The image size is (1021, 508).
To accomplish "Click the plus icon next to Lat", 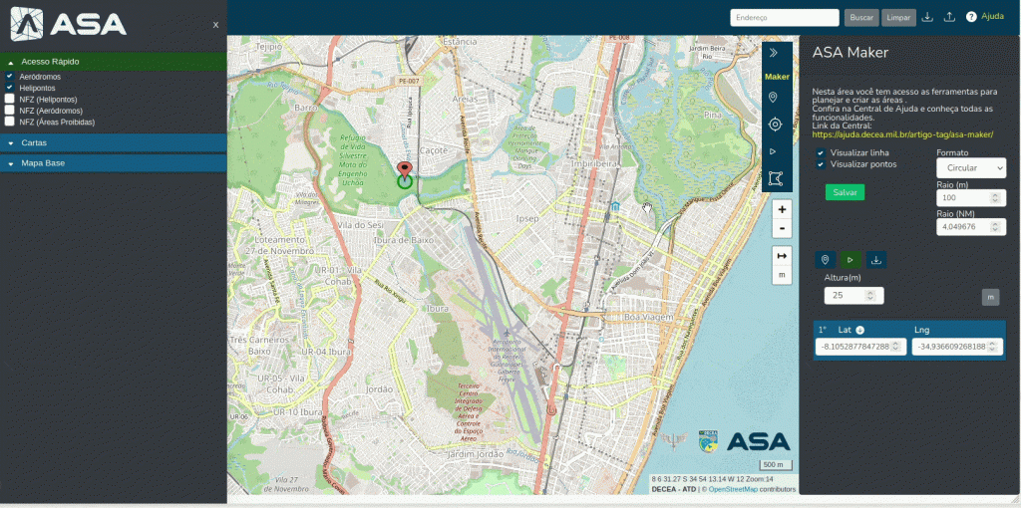I will (x=859, y=330).
